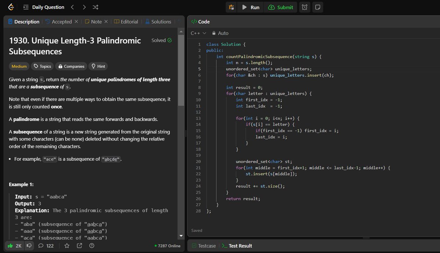The width and height of the screenshot is (440, 253).
Task: Open the timer alarm clock icon
Action: 305,7
